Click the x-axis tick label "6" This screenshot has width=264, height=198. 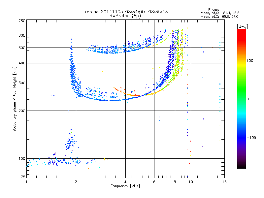coord(154,182)
